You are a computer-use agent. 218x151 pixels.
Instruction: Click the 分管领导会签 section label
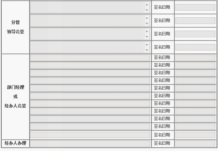pos(15,27)
